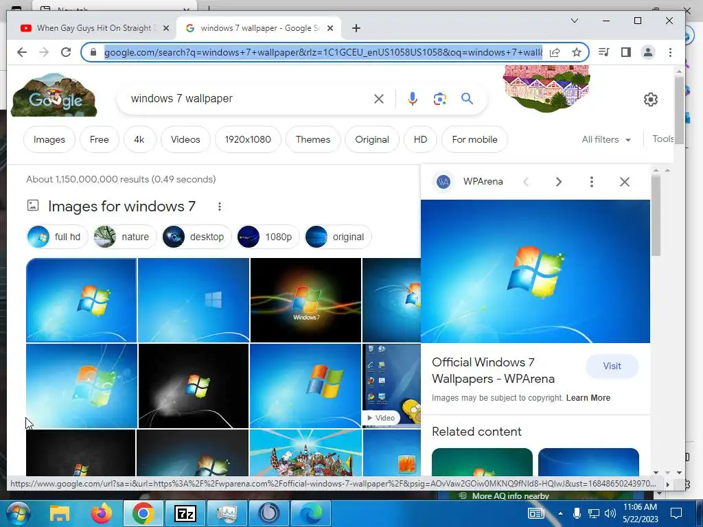Choose the desktop image suggestion

click(196, 237)
